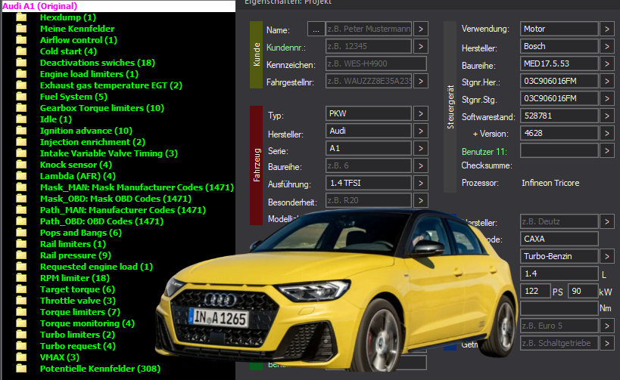
Task: Click the Kennzeichen input field
Action: (x=376, y=64)
